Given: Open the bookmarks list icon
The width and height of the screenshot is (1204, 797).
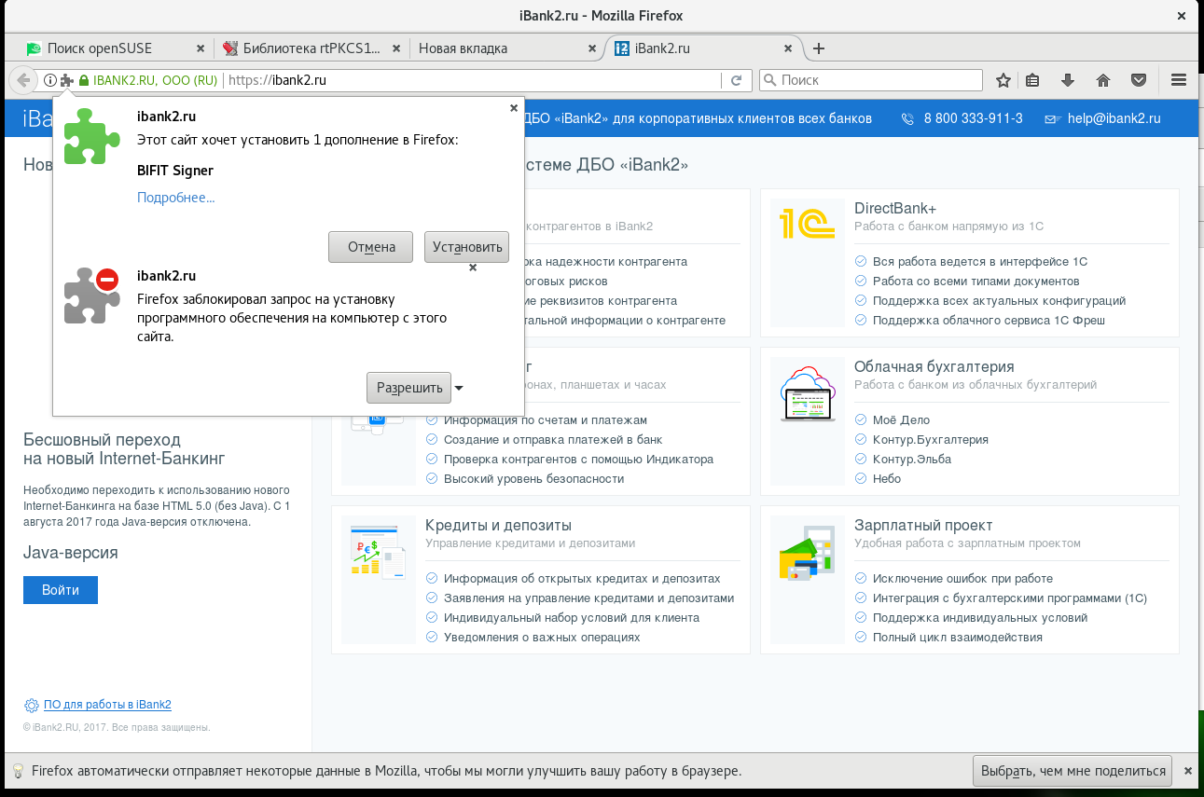Looking at the screenshot, I should (x=1032, y=80).
